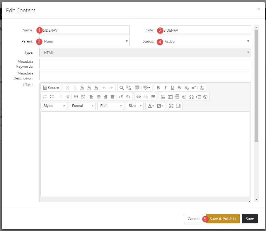Toggle the Show Blocks icon
The image size is (266, 231).
pos(178,106)
